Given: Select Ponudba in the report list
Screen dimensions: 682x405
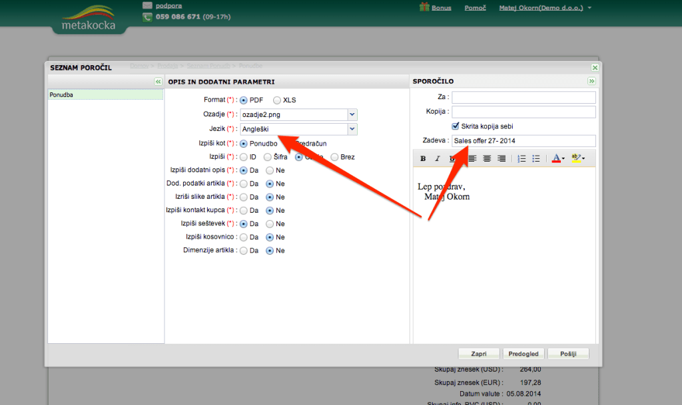Looking at the screenshot, I should click(x=106, y=94).
